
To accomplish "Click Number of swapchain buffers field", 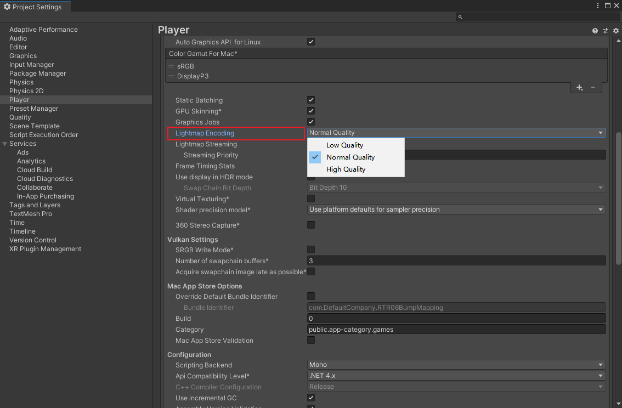I will 456,261.
